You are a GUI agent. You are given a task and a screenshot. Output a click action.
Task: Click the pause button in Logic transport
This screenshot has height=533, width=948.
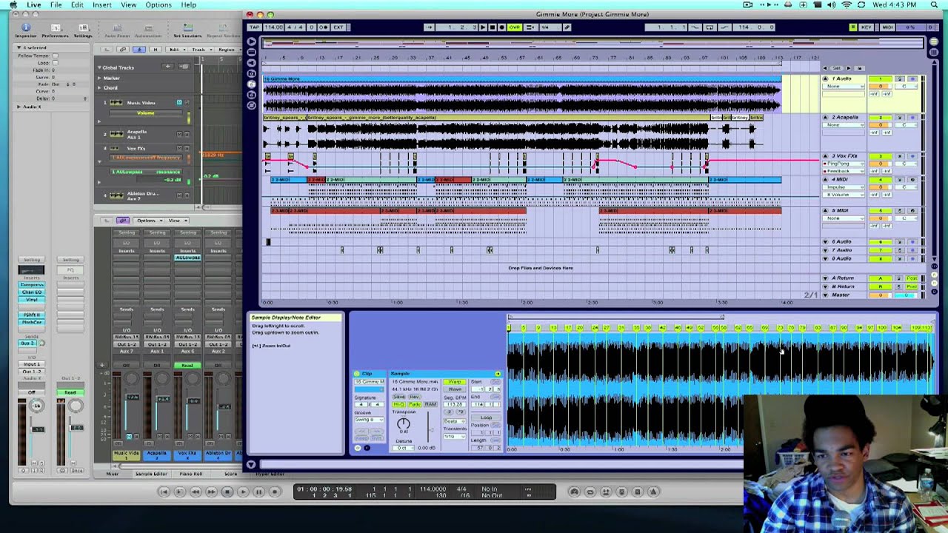tap(259, 492)
